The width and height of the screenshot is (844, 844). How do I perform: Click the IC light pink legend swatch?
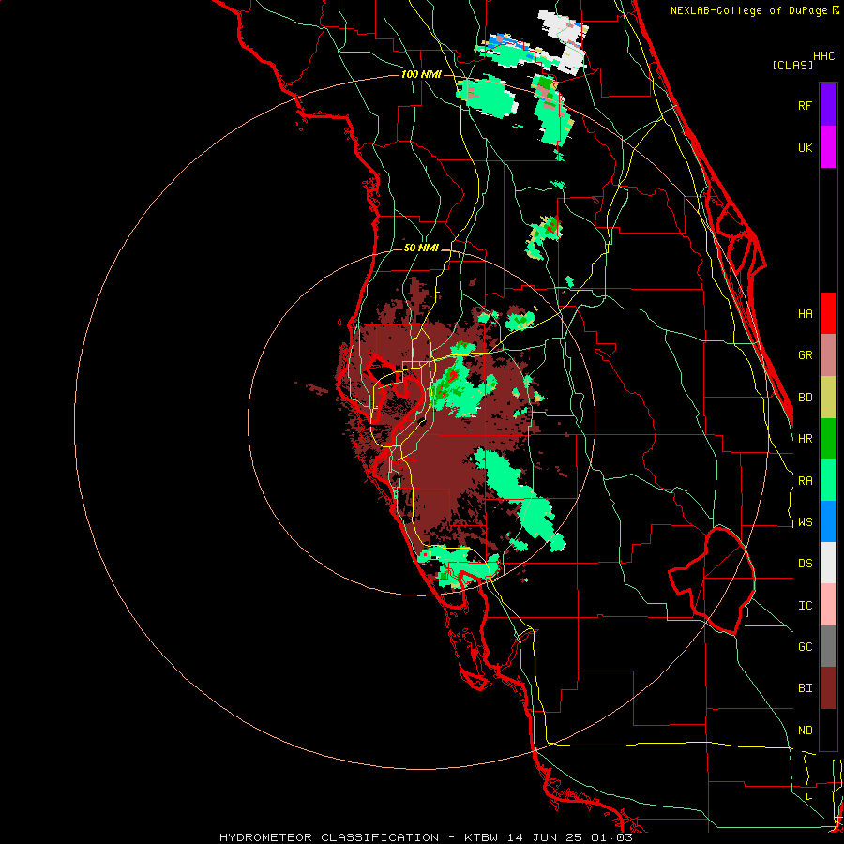(828, 605)
